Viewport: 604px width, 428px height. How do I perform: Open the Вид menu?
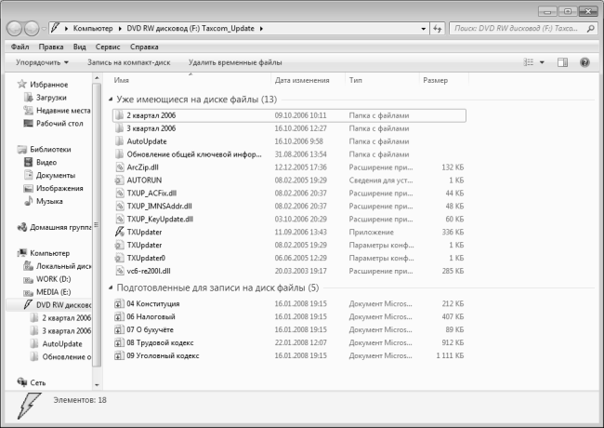tap(79, 47)
